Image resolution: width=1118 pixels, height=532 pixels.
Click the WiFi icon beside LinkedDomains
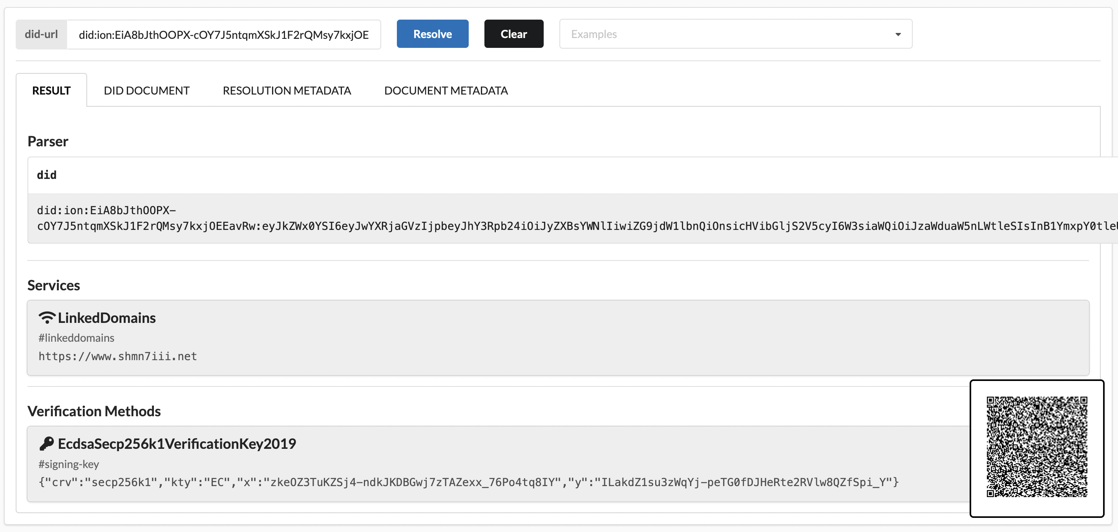coord(47,318)
